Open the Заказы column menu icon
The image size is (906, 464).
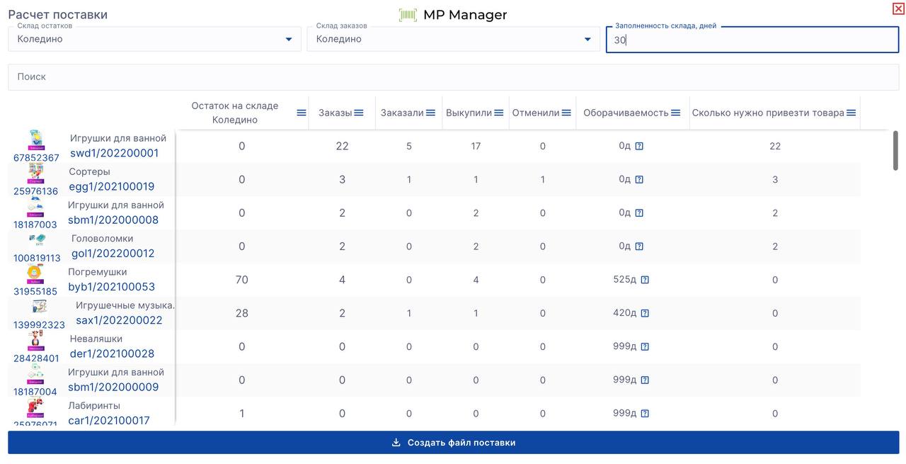(359, 113)
